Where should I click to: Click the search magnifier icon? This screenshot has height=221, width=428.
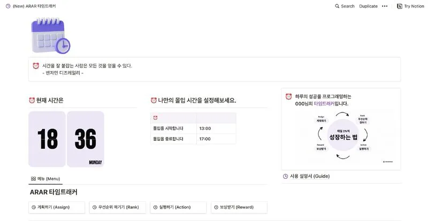coord(337,6)
